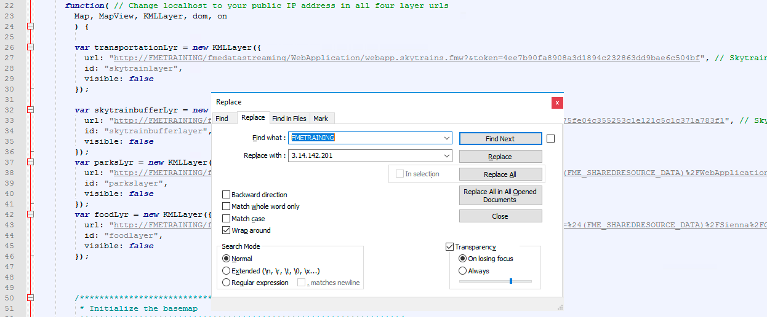Collapse the parksLyr fold marker on line 37
The height and width of the screenshot is (317, 767).
click(x=30, y=162)
